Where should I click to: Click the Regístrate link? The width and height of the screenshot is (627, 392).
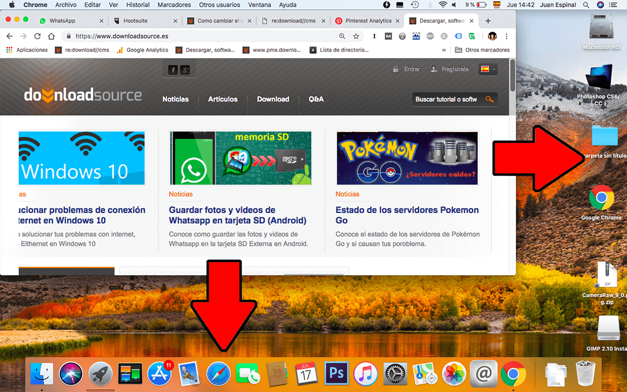[455, 69]
